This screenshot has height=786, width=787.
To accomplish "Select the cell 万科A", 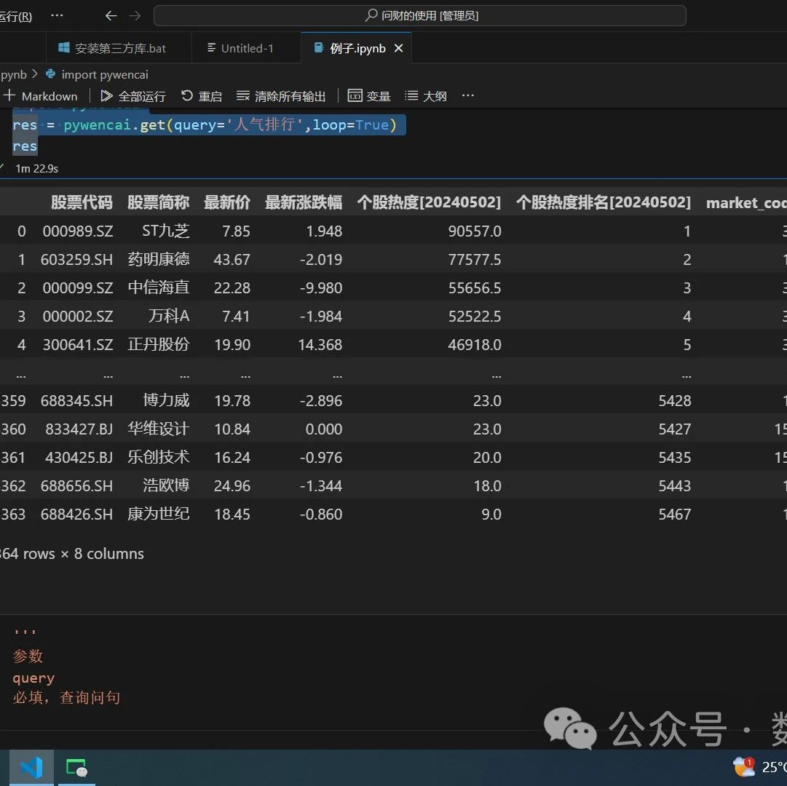I will pos(169,316).
